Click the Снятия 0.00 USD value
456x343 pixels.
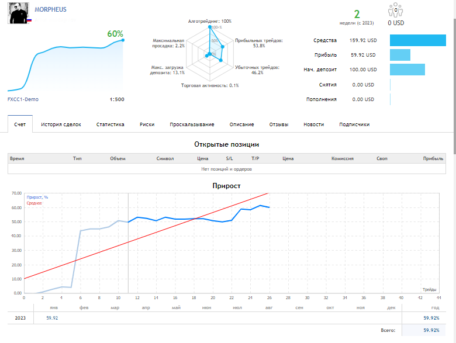point(363,85)
